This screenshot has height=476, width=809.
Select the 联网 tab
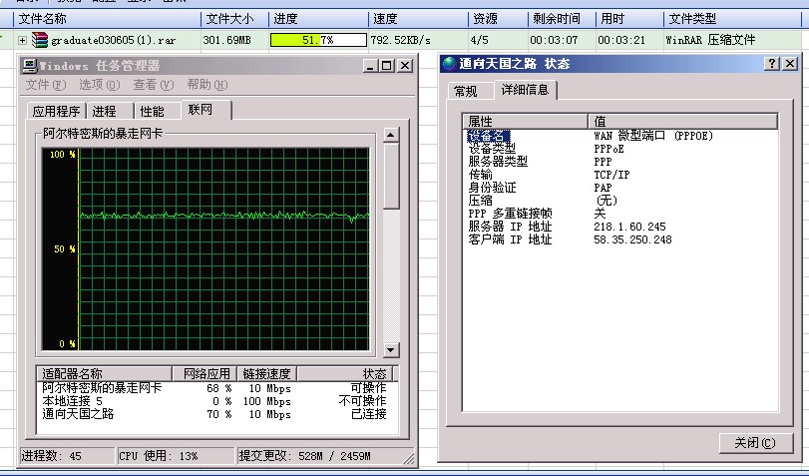(x=206, y=110)
